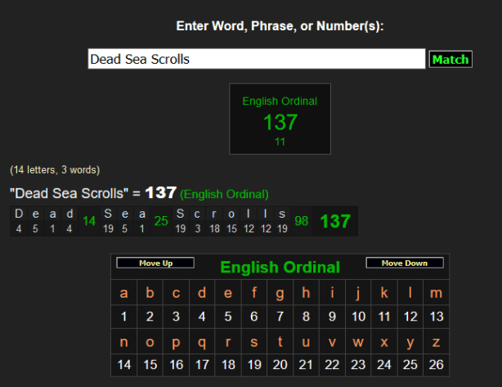
Task: Select letter 'w' in the cipher table
Action: (x=358, y=342)
